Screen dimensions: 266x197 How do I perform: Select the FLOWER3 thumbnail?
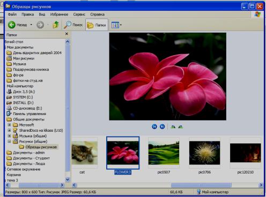pos(123,153)
